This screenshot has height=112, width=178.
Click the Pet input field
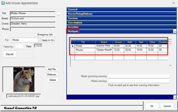coord(33,13)
